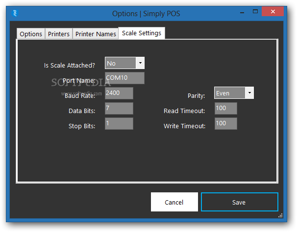The width and height of the screenshot is (297, 232).
Task: Maximize the Options window
Action: [x=255, y=12]
